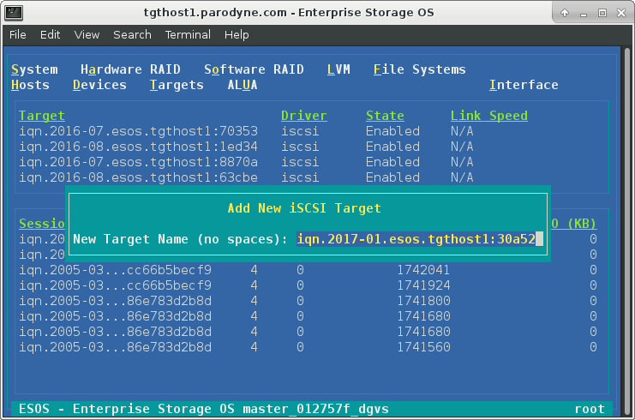Click the terminal icon in title bar
The width and height of the screenshot is (635, 420).
pyautogui.click(x=14, y=13)
